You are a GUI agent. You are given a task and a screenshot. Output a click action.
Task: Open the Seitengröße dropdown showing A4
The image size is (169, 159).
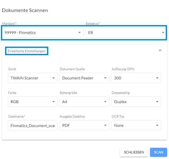(x=84, y=102)
